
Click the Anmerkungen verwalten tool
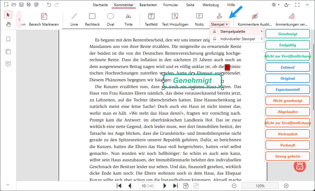click(x=291, y=19)
